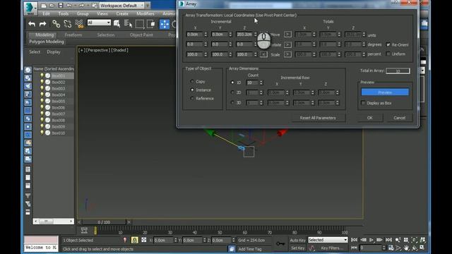Click the time slider 0 / 100 handle
The image size is (452, 254).
click(104, 222)
